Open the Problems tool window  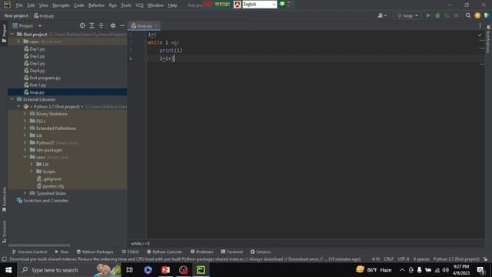click(201, 252)
